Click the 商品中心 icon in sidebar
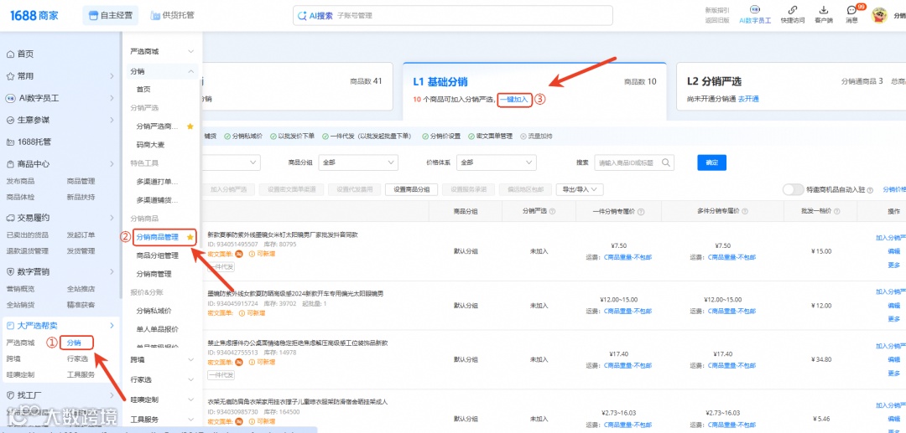Screen dimensions: 906x433 pos(10,164)
